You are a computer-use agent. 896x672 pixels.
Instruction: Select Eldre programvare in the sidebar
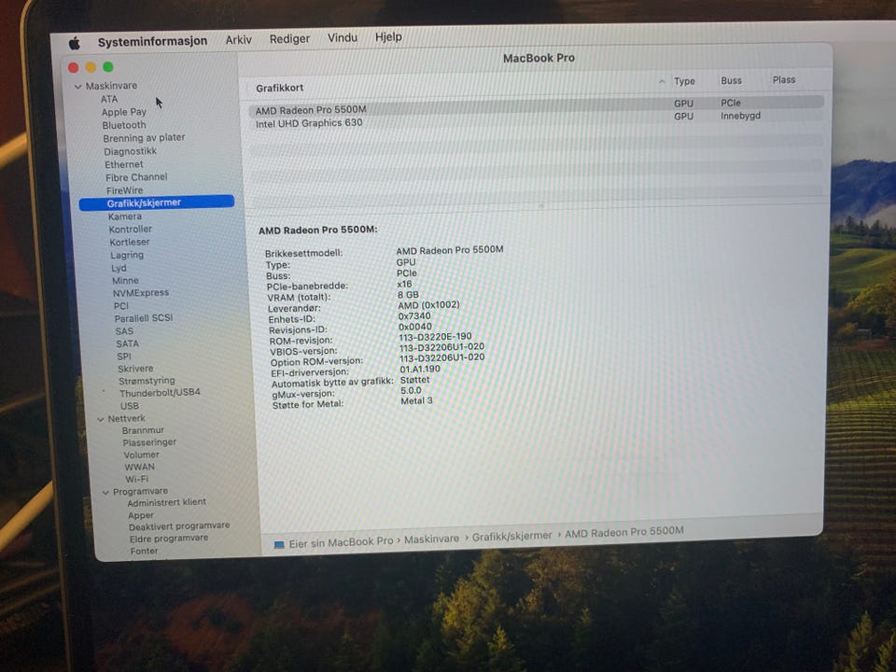(169, 539)
